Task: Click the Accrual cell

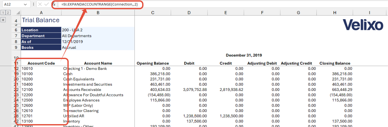Action: [x=98, y=47]
